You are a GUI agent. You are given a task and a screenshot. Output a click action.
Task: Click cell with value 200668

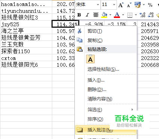point(148,65)
